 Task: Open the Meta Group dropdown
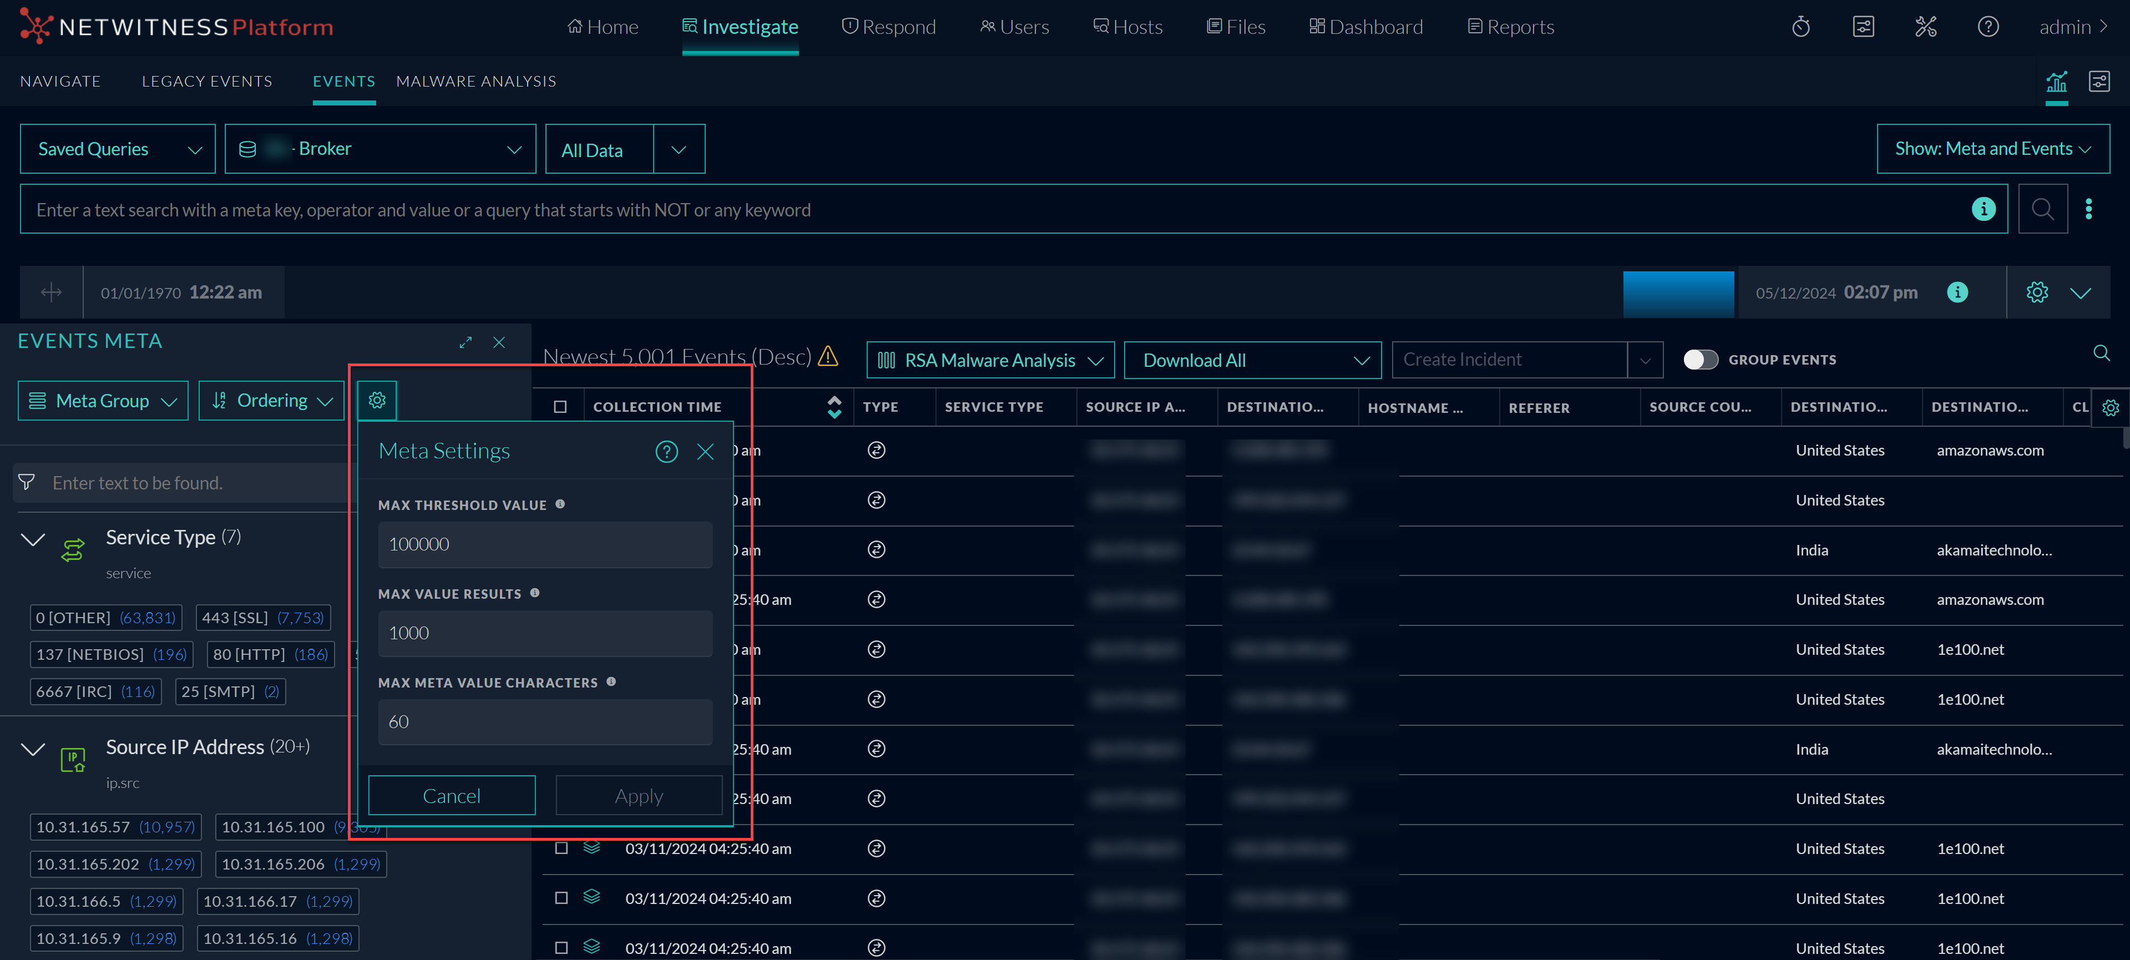[x=103, y=401]
